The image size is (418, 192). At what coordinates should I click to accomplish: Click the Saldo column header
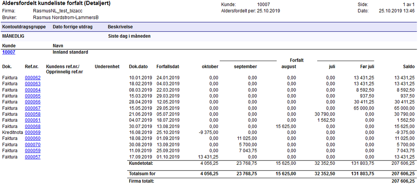[409, 67]
